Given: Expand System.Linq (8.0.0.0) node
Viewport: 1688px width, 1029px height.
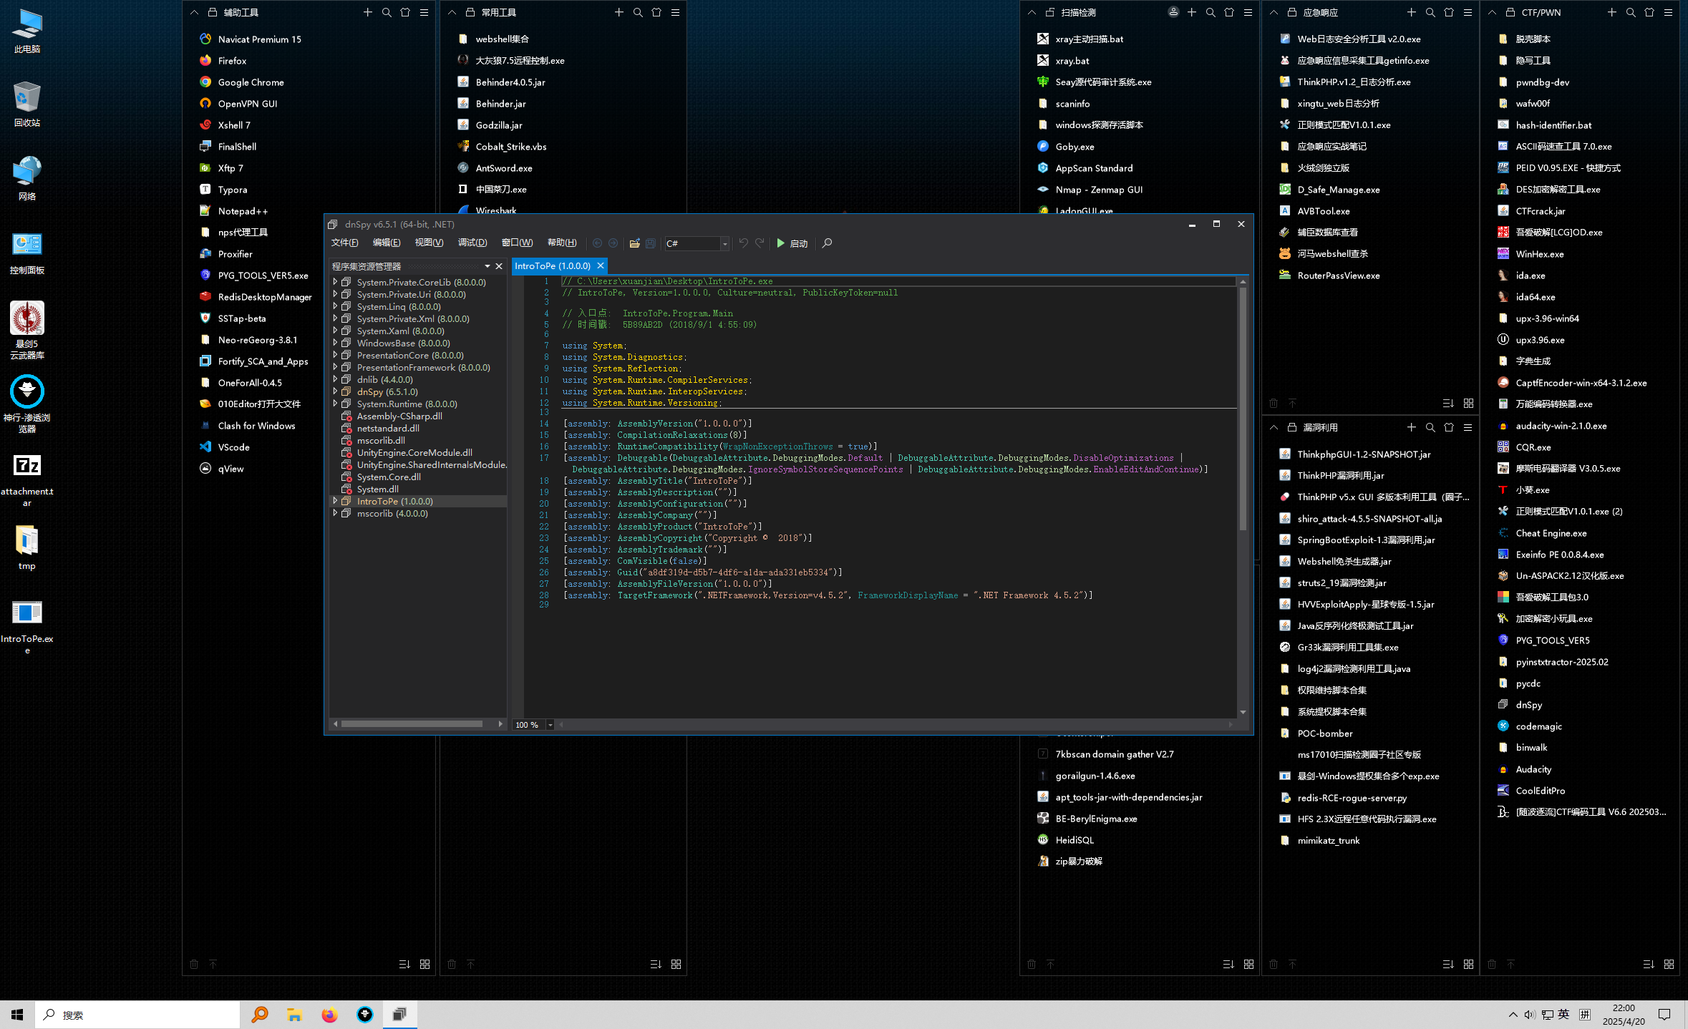Looking at the screenshot, I should (x=335, y=306).
